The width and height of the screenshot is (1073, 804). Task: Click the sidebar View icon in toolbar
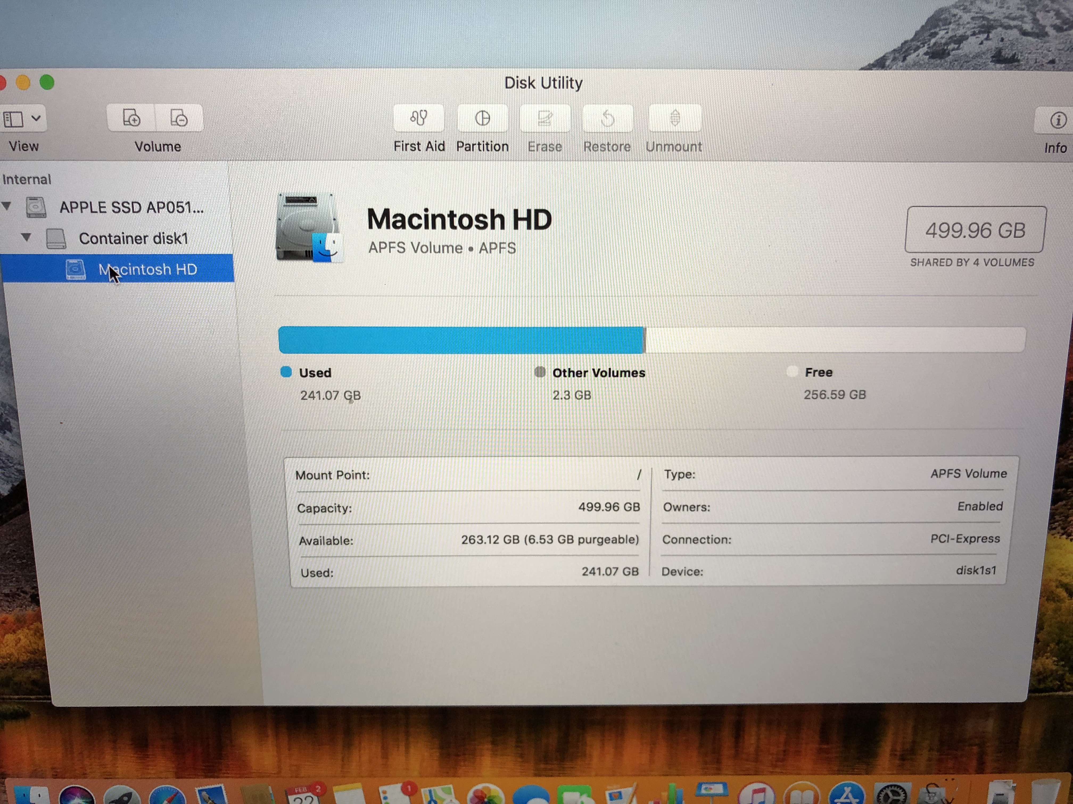pyautogui.click(x=14, y=119)
